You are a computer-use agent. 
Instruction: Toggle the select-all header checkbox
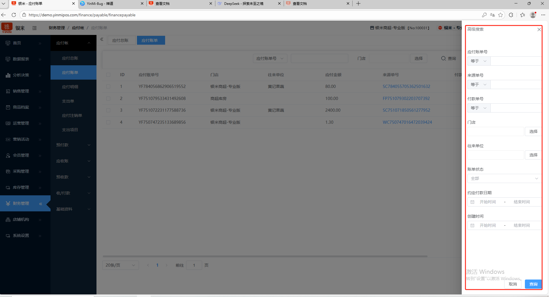[x=108, y=75]
